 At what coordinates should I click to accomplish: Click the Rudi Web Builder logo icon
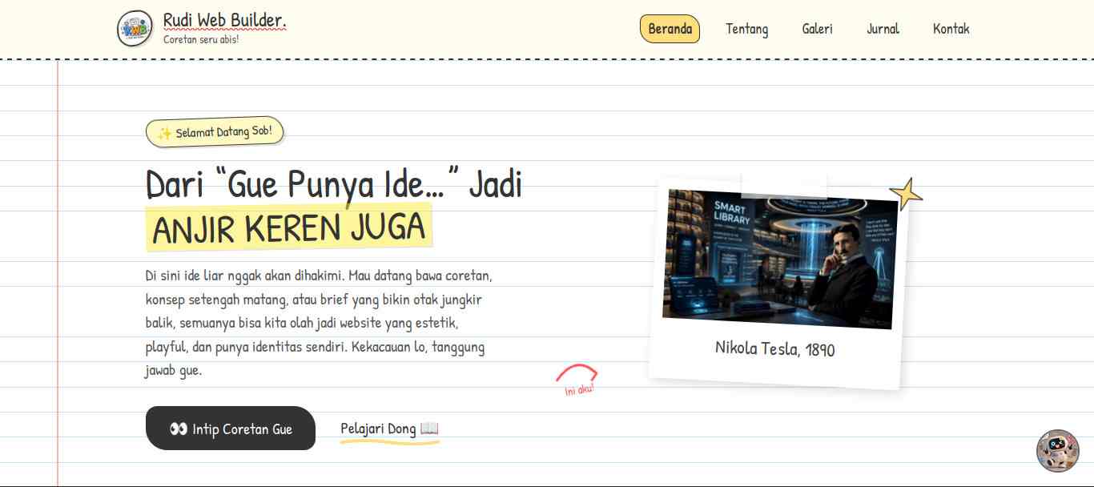(135, 29)
